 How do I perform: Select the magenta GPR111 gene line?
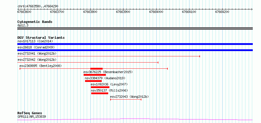tap(135, 119)
